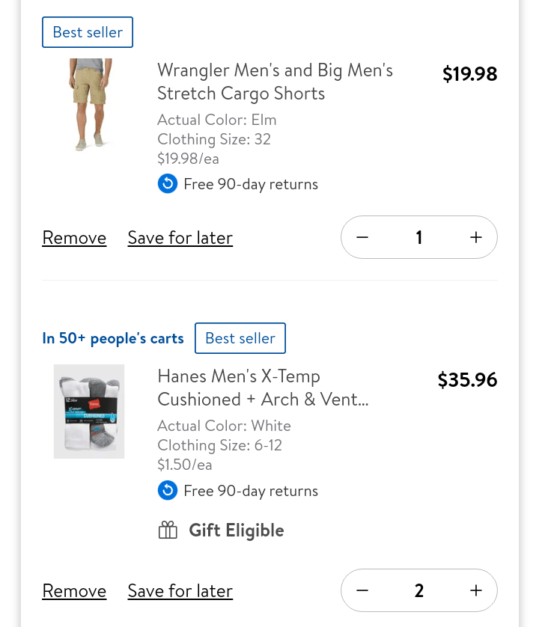Open Wrangler Cargo Shorts product image
Viewport: 539px width, 627px height.
coord(89,104)
